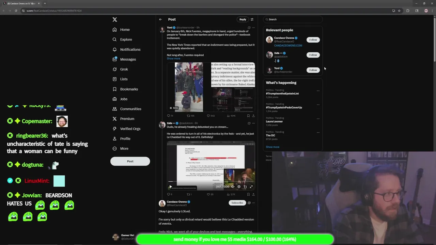Open Communities in sidebar
Image resolution: width=436 pixels, height=245 pixels.
pos(127,109)
